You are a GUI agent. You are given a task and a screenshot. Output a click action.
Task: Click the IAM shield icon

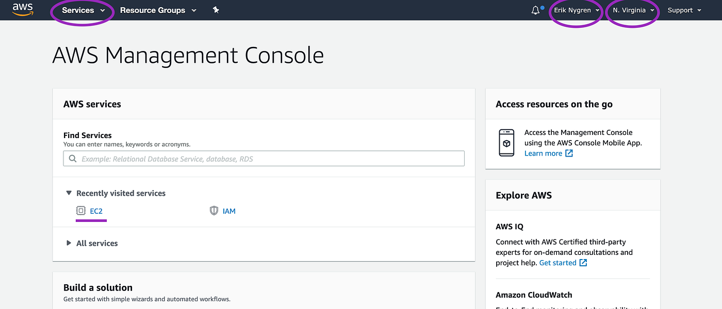214,211
